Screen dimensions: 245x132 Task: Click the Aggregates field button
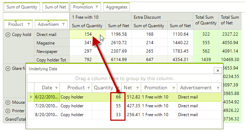117,7
